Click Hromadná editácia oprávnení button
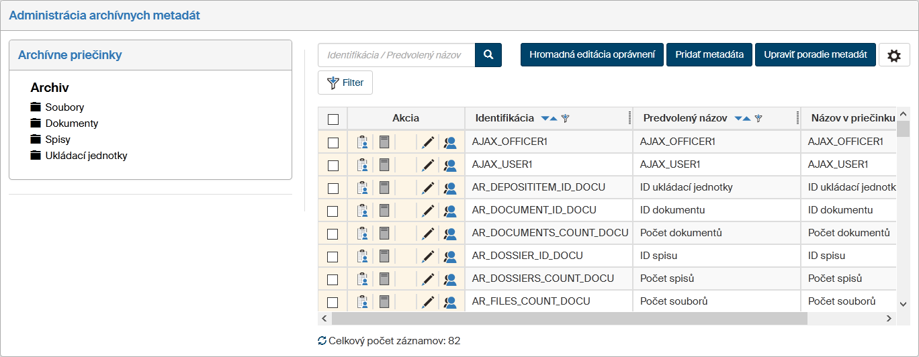Viewport: 919px width, 357px height. 592,55
